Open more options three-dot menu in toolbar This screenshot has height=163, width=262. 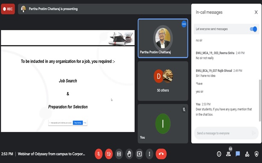click(x=149, y=154)
